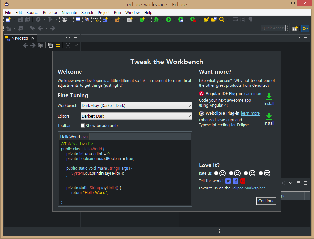Screen dimensions: 314x239
Task: Click the new source file toolbar icon
Action: coord(130,19)
